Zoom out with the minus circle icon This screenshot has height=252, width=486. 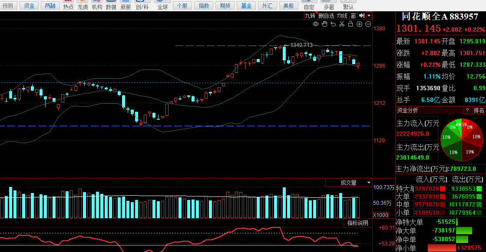click(x=368, y=24)
